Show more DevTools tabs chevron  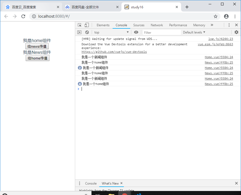(x=212, y=25)
